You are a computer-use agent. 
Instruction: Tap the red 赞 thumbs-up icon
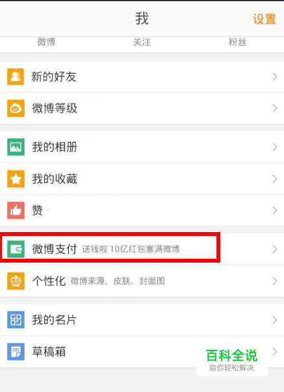[x=16, y=211]
